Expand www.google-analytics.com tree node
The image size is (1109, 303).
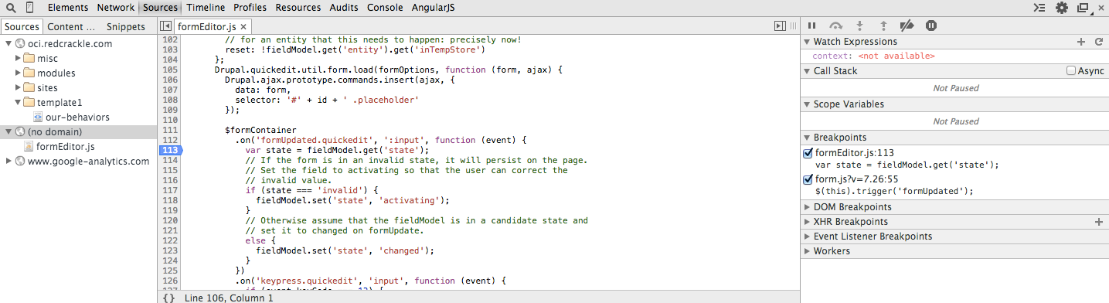9,162
